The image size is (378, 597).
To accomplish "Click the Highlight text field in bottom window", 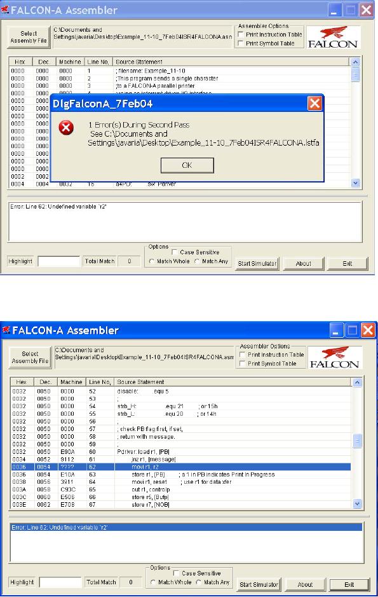I will pos(60,582).
